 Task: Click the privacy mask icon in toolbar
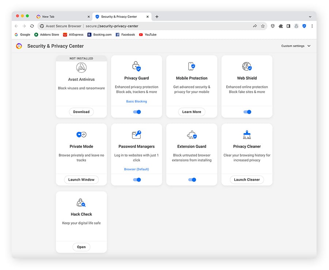click(x=273, y=26)
